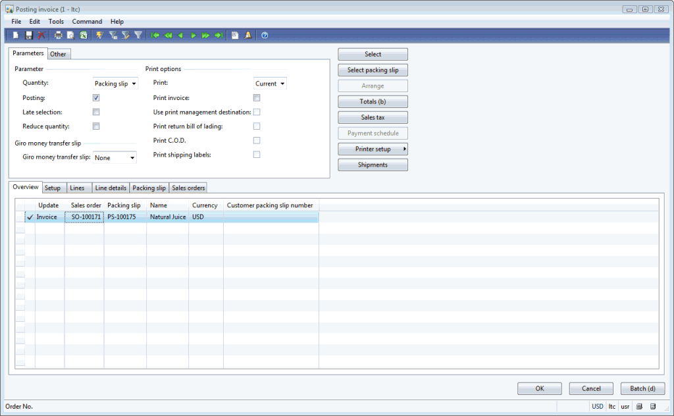
Task: Click the Print toolbar icon
Action: (x=58, y=36)
